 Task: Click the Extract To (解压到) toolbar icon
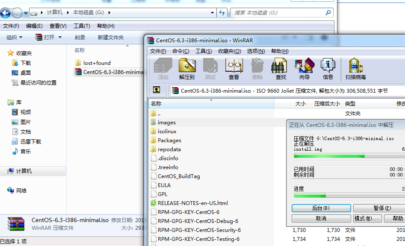pos(187,69)
